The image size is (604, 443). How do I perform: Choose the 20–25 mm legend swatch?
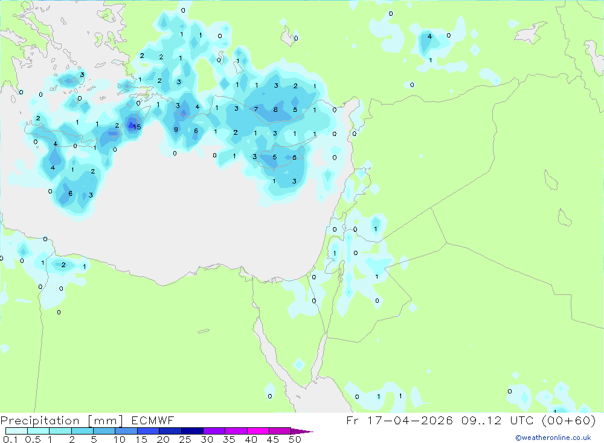(x=170, y=431)
